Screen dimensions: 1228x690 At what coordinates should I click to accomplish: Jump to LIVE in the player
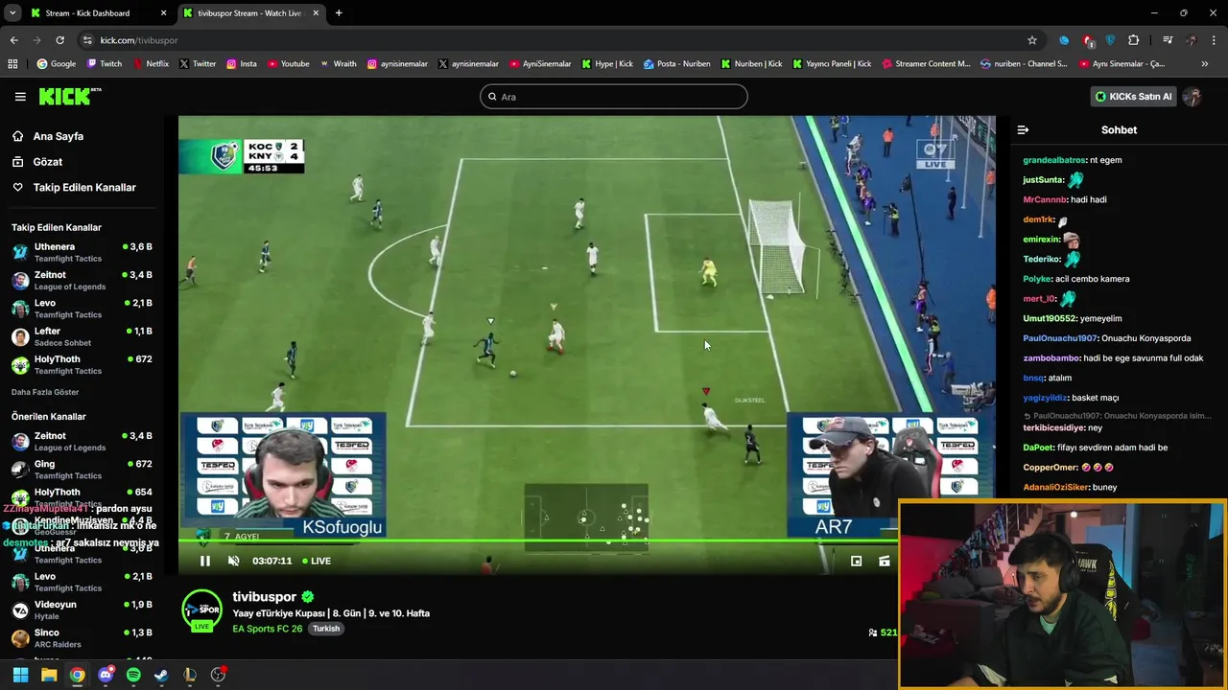click(316, 561)
